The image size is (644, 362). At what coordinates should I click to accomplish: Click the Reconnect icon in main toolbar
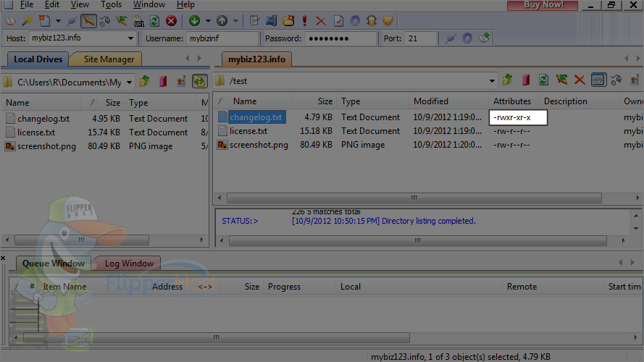[105, 20]
